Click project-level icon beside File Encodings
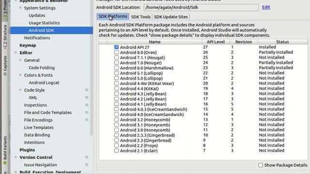The width and height of the screenshot is (310, 174). click(87, 120)
